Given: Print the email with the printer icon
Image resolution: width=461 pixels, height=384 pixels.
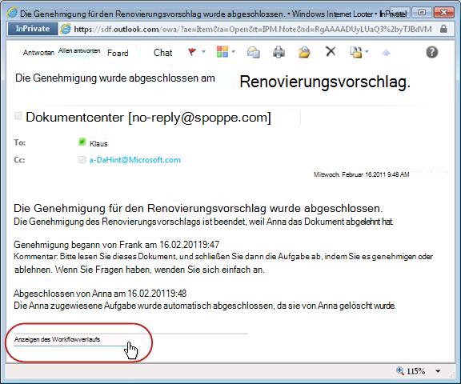Looking at the screenshot, I should (x=279, y=52).
